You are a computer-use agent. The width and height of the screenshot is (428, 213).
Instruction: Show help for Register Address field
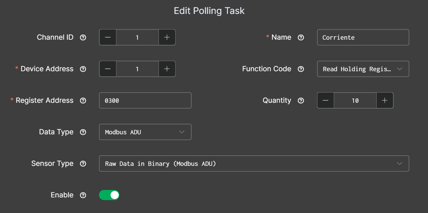click(x=83, y=100)
